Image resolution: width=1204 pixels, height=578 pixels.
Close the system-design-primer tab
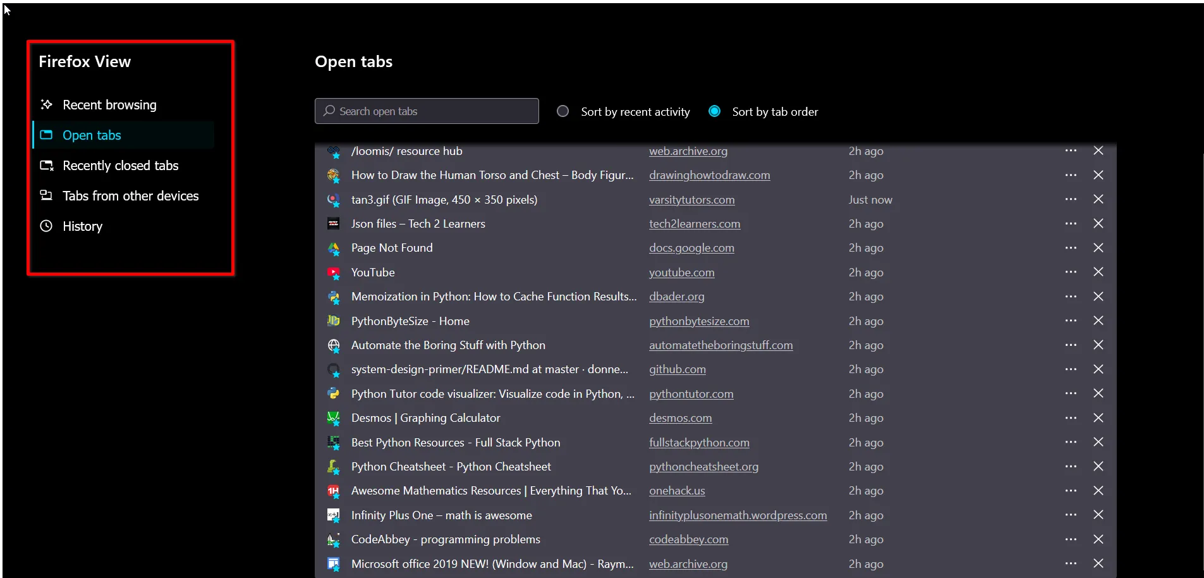(x=1098, y=369)
